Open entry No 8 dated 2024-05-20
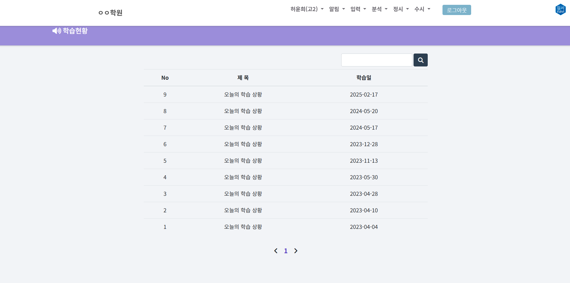The image size is (570, 283). (x=243, y=111)
